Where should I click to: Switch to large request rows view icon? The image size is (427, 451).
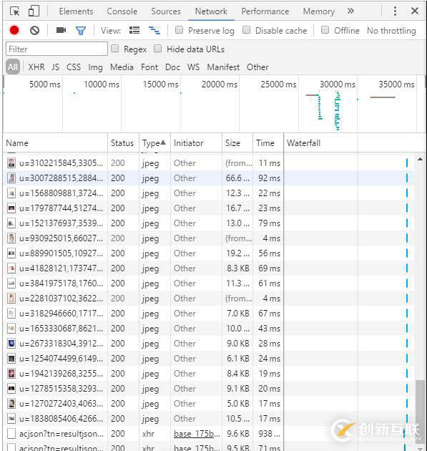[134, 30]
